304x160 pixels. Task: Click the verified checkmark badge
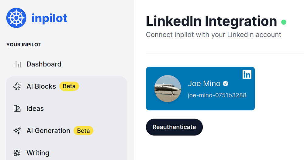click(x=226, y=84)
